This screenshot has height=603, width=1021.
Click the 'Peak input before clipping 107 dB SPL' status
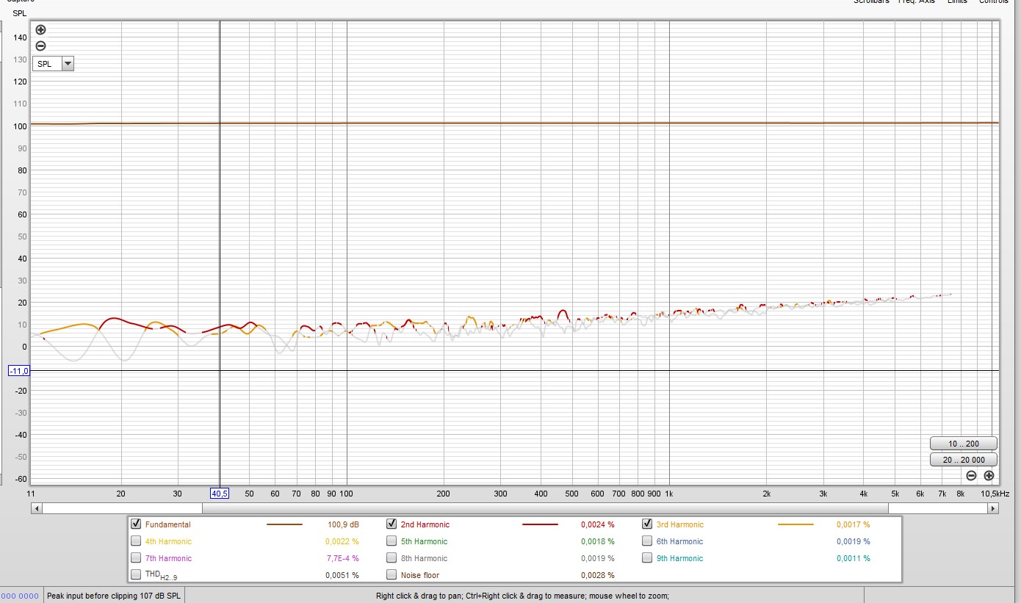(x=114, y=596)
